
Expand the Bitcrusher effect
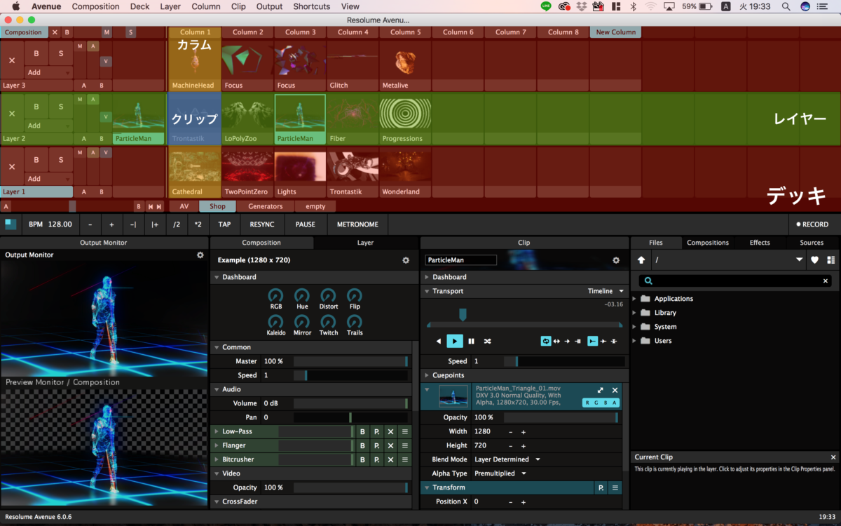coord(217,459)
